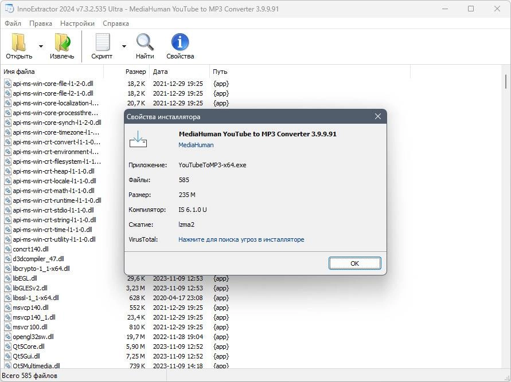Select msvcp140_1.dll file name
The width and height of the screenshot is (511, 382).
[34, 317]
